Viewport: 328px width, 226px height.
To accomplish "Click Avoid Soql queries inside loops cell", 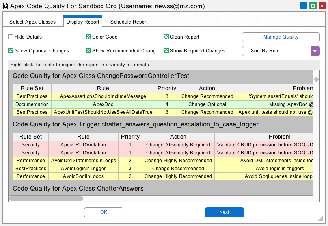I will coord(264,176).
